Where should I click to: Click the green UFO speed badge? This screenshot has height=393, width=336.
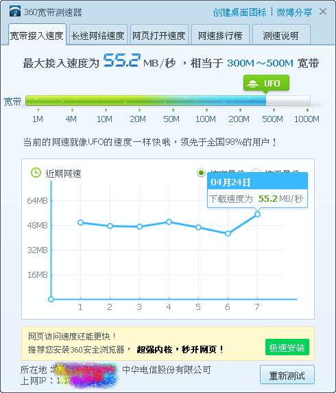(x=266, y=83)
